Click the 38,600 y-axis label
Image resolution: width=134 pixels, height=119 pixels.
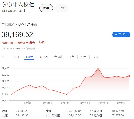[5, 94]
